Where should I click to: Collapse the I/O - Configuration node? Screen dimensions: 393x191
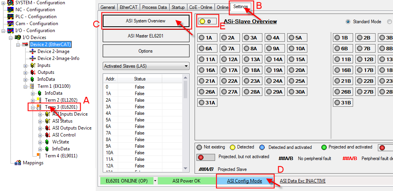3,31
